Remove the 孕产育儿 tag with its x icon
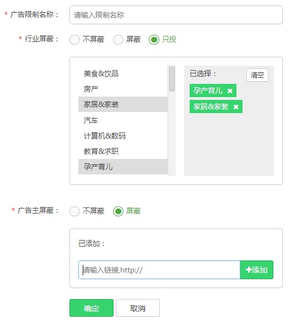Image resolution: width=296 pixels, height=325 pixels. 230,91
